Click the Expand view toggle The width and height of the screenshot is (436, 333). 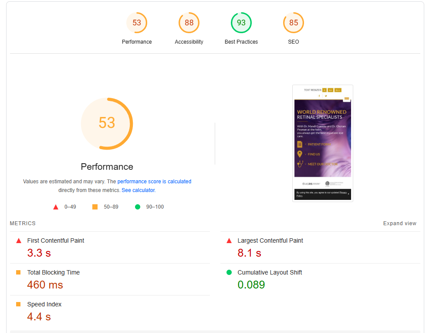[399, 223]
